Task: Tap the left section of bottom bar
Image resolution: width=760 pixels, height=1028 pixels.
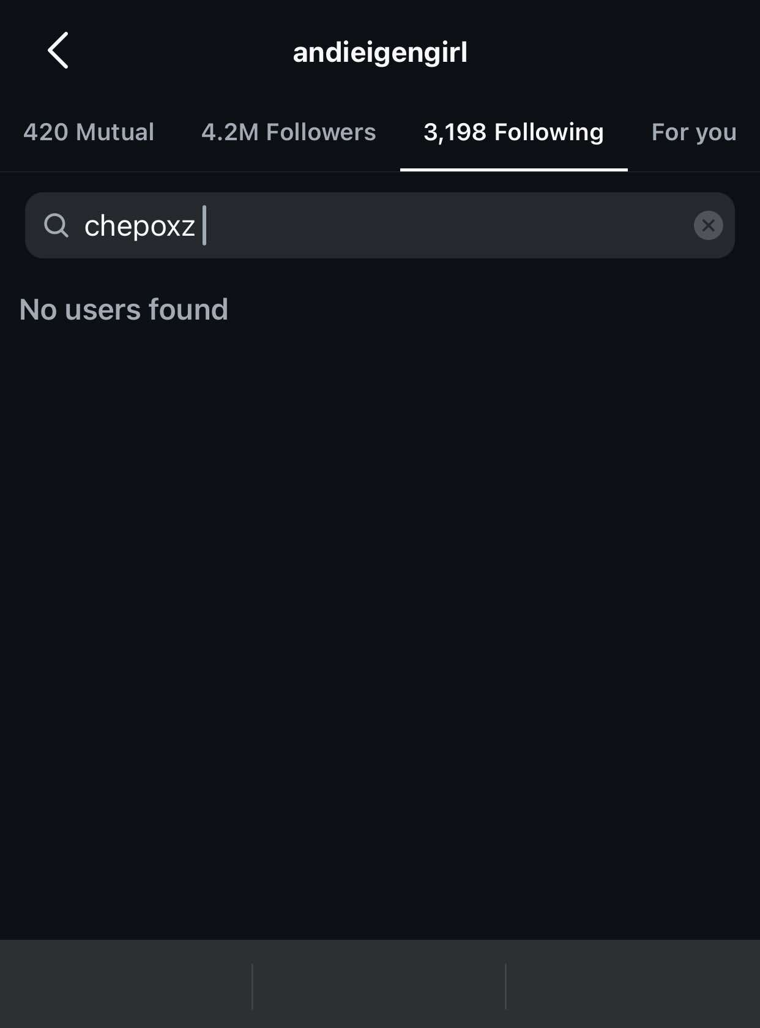Action: (x=125, y=985)
